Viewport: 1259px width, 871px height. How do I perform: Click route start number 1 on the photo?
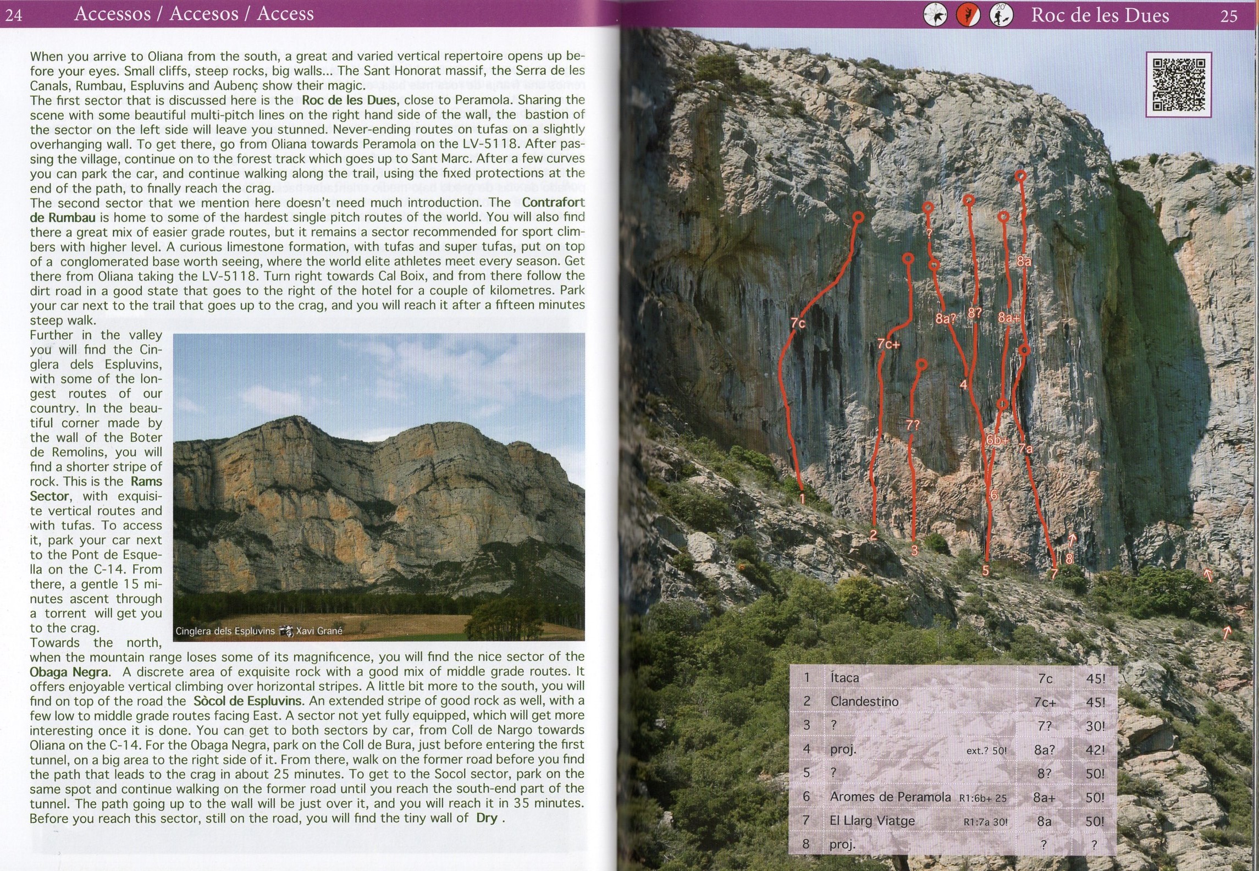[802, 499]
